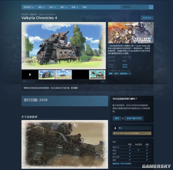
Task: Click the 角色扮演 tag
Action: [x=124, y=74]
